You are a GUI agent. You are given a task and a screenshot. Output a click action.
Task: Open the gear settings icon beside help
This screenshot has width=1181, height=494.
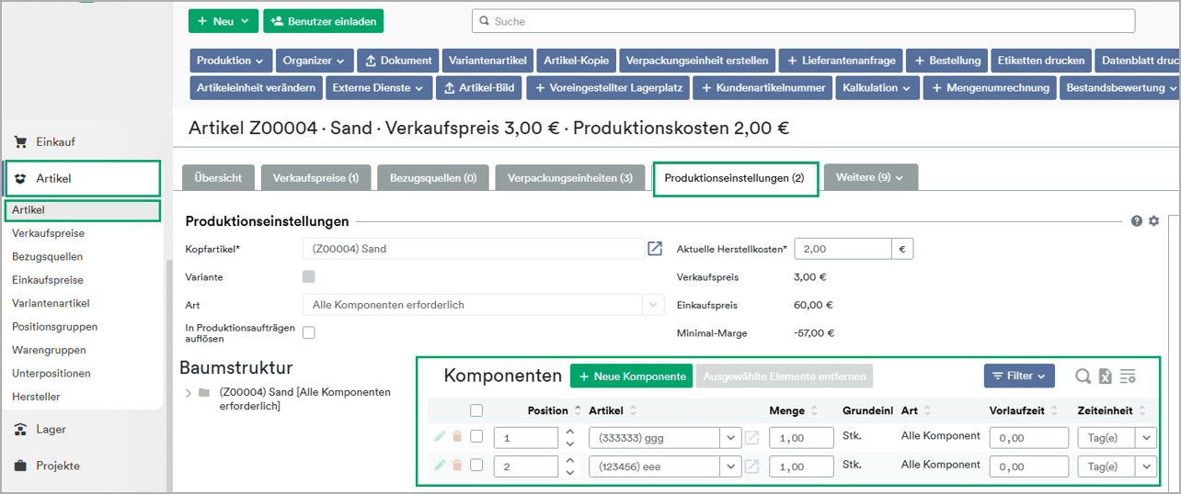point(1153,221)
